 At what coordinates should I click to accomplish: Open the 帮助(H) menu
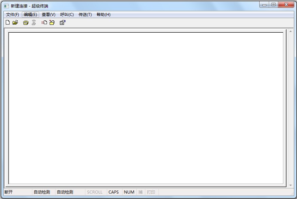[x=103, y=15]
